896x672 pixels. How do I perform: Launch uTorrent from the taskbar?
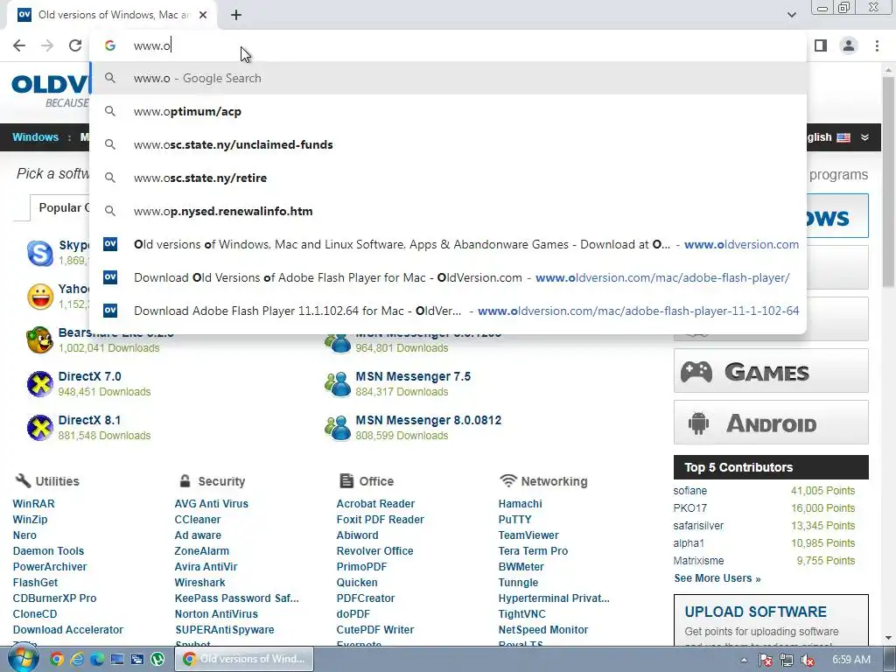157,660
